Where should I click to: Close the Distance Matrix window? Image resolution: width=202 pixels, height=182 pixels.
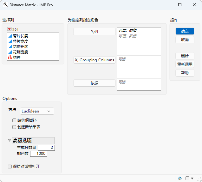tap(194, 5)
